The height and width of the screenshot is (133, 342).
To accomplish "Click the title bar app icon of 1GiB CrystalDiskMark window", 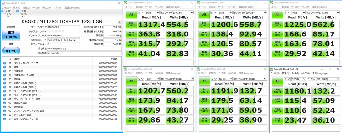I will (125, 3).
